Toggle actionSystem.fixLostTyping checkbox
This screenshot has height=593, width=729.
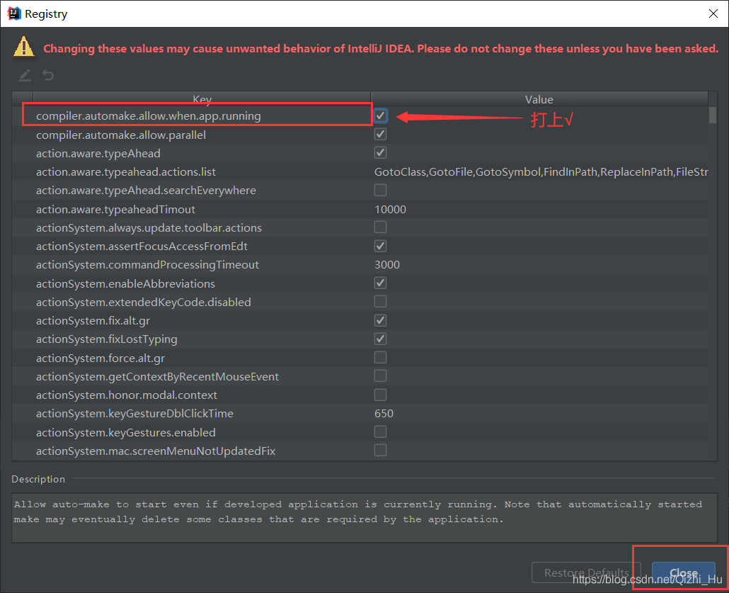[x=380, y=339]
